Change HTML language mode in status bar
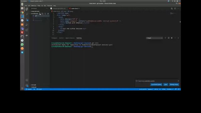This screenshot has height=113, width=201. coord(164,89)
